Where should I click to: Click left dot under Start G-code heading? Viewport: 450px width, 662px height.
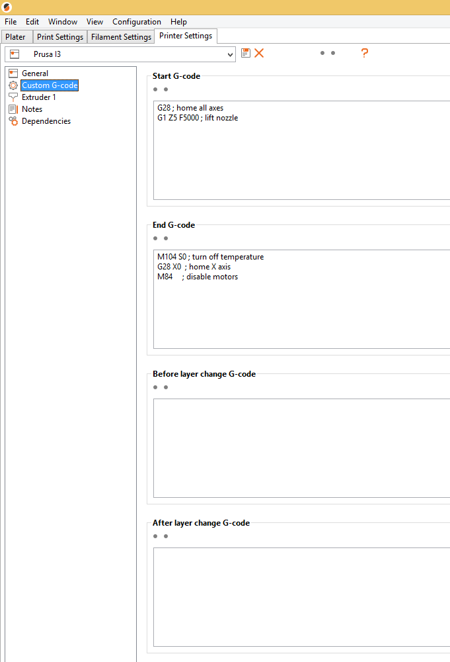click(155, 89)
